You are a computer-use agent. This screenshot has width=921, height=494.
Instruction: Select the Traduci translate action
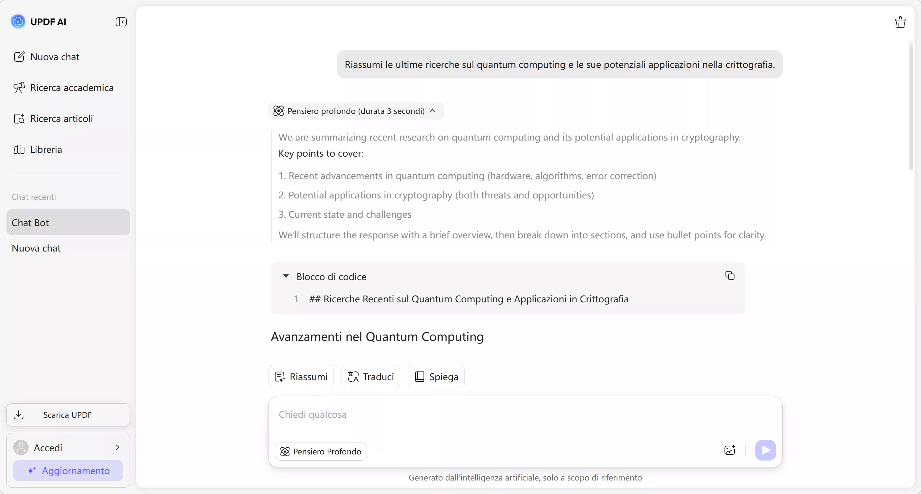click(x=370, y=376)
